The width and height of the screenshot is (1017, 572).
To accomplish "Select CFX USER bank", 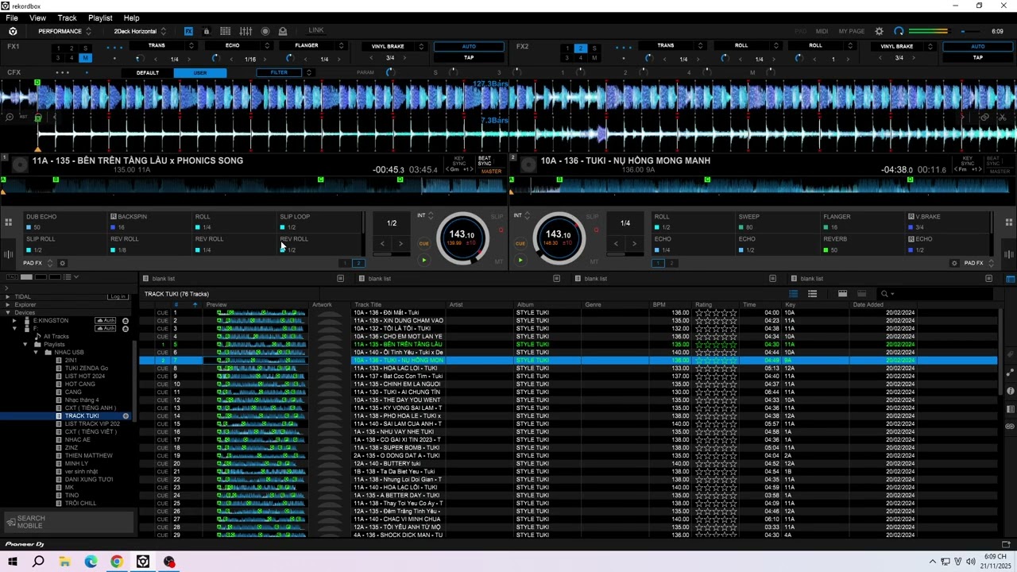I will click(x=200, y=73).
